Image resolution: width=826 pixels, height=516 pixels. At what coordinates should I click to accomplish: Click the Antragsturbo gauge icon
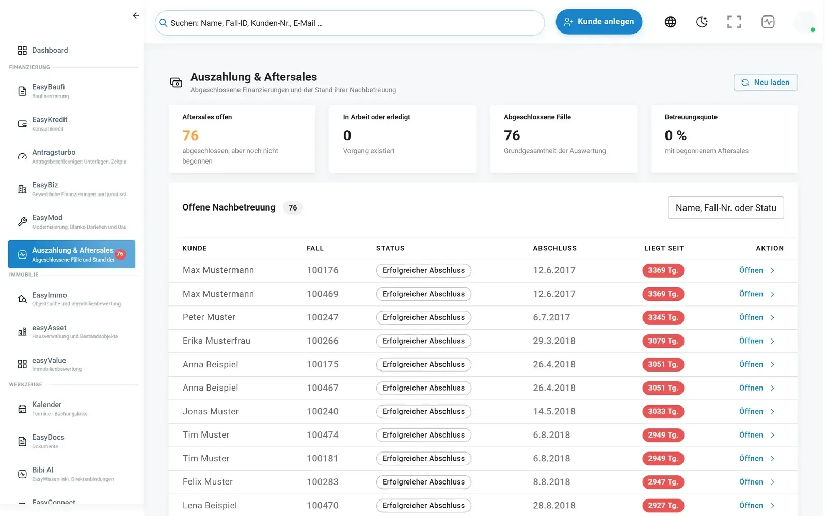pos(22,156)
